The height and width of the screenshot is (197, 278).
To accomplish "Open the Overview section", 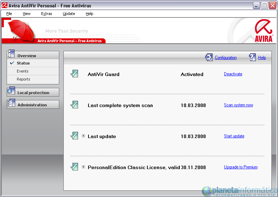I will coord(33,55).
